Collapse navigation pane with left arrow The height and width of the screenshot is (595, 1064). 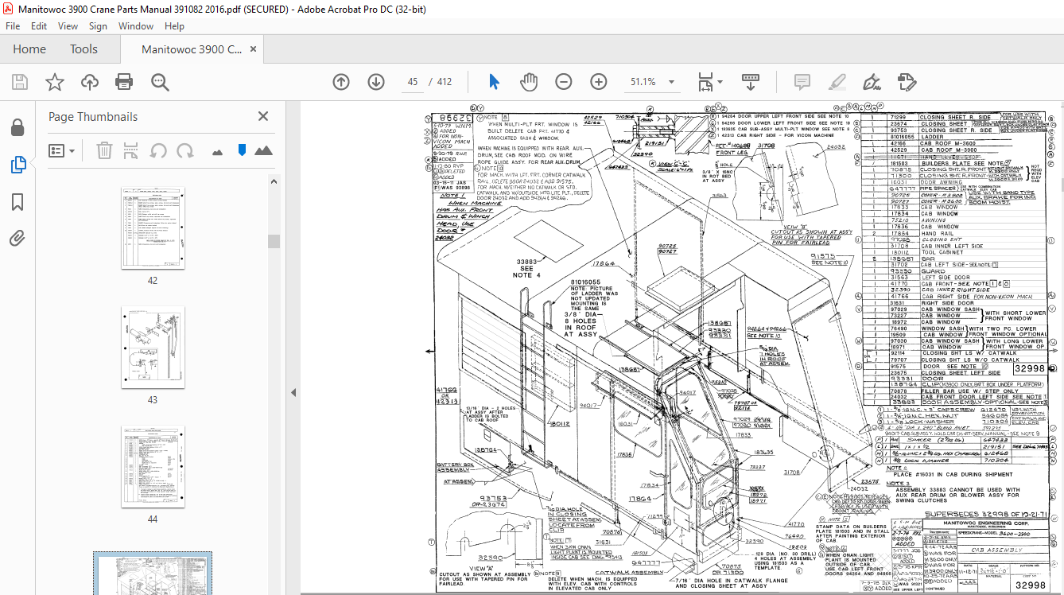[292, 392]
